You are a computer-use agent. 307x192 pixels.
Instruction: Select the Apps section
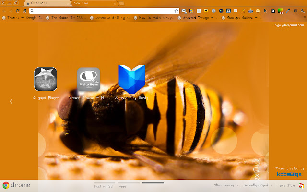pyautogui.click(x=123, y=186)
